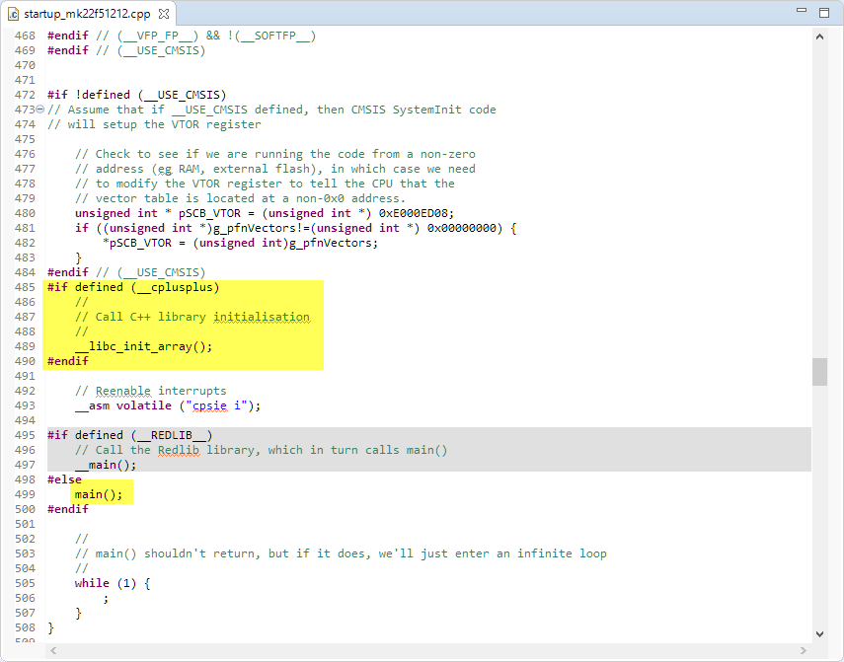This screenshot has width=844, height=662.
Task: Click '*pSCB_VTOR = (unsigned int)g_pfnVectors;'
Action: (241, 243)
